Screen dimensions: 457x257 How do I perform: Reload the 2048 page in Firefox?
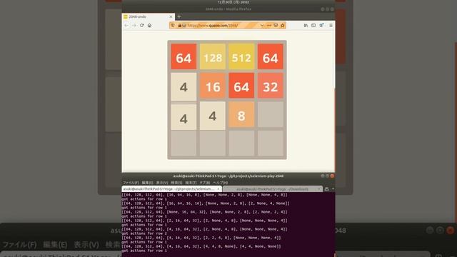tap(141, 26)
